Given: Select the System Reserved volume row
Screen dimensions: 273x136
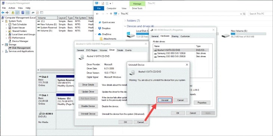Looking at the screenshot, I should point(65,28).
